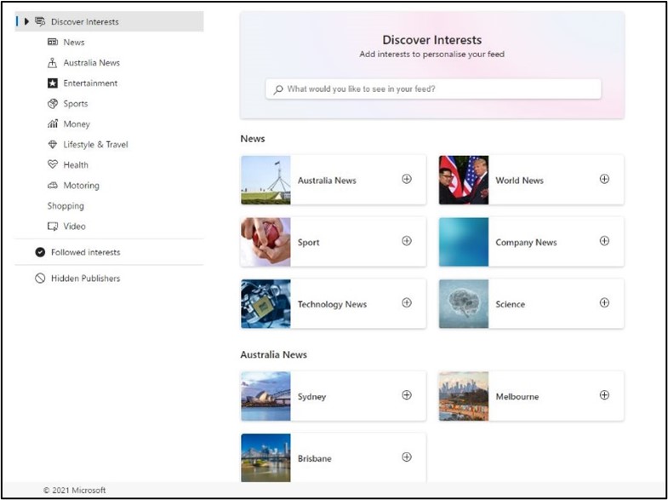Viewport: 668px width, 500px height.
Task: Click the Science brain thumbnail
Action: coord(464,303)
